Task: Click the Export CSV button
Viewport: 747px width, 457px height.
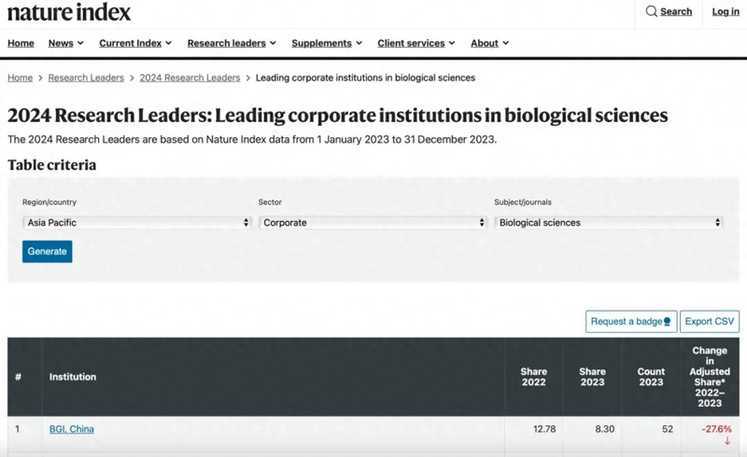Action: (x=710, y=322)
